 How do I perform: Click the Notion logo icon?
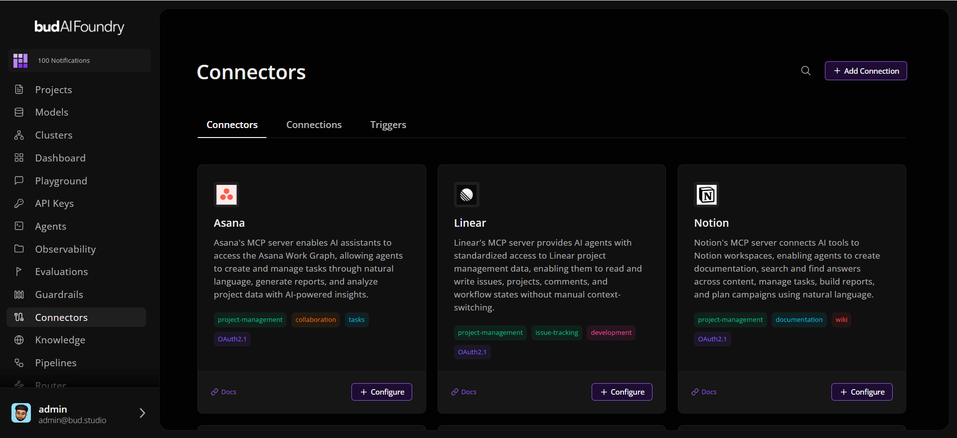click(707, 194)
